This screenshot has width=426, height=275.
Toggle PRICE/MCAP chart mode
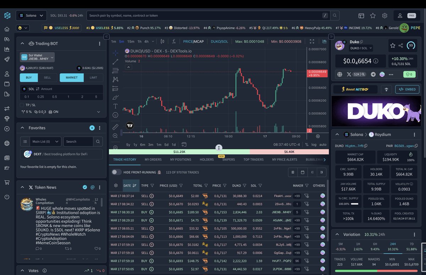193,41
